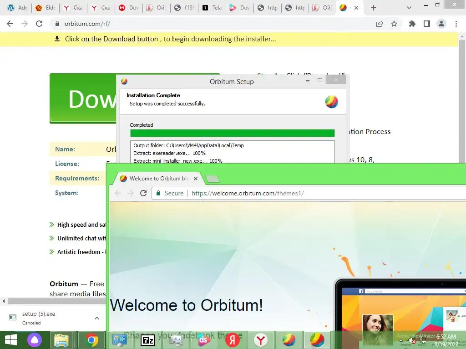466x349 pixels.
Task: Open the pink 'ds' app taskbar icon
Action: pos(204,340)
